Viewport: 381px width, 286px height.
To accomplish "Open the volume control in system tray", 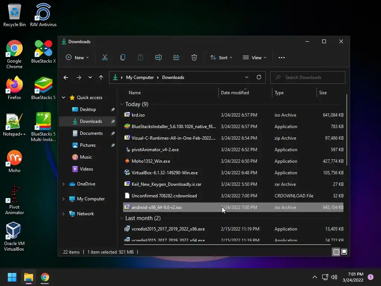I will coord(334,277).
